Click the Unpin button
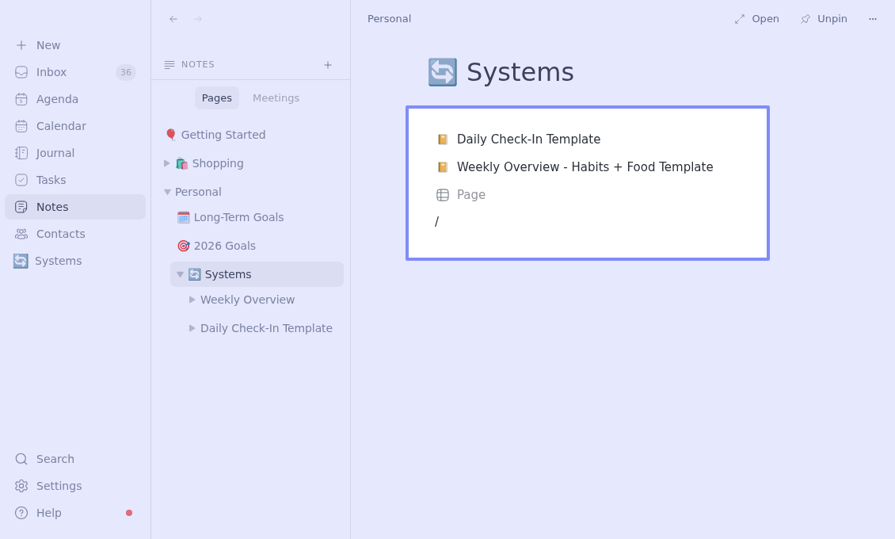 [824, 19]
